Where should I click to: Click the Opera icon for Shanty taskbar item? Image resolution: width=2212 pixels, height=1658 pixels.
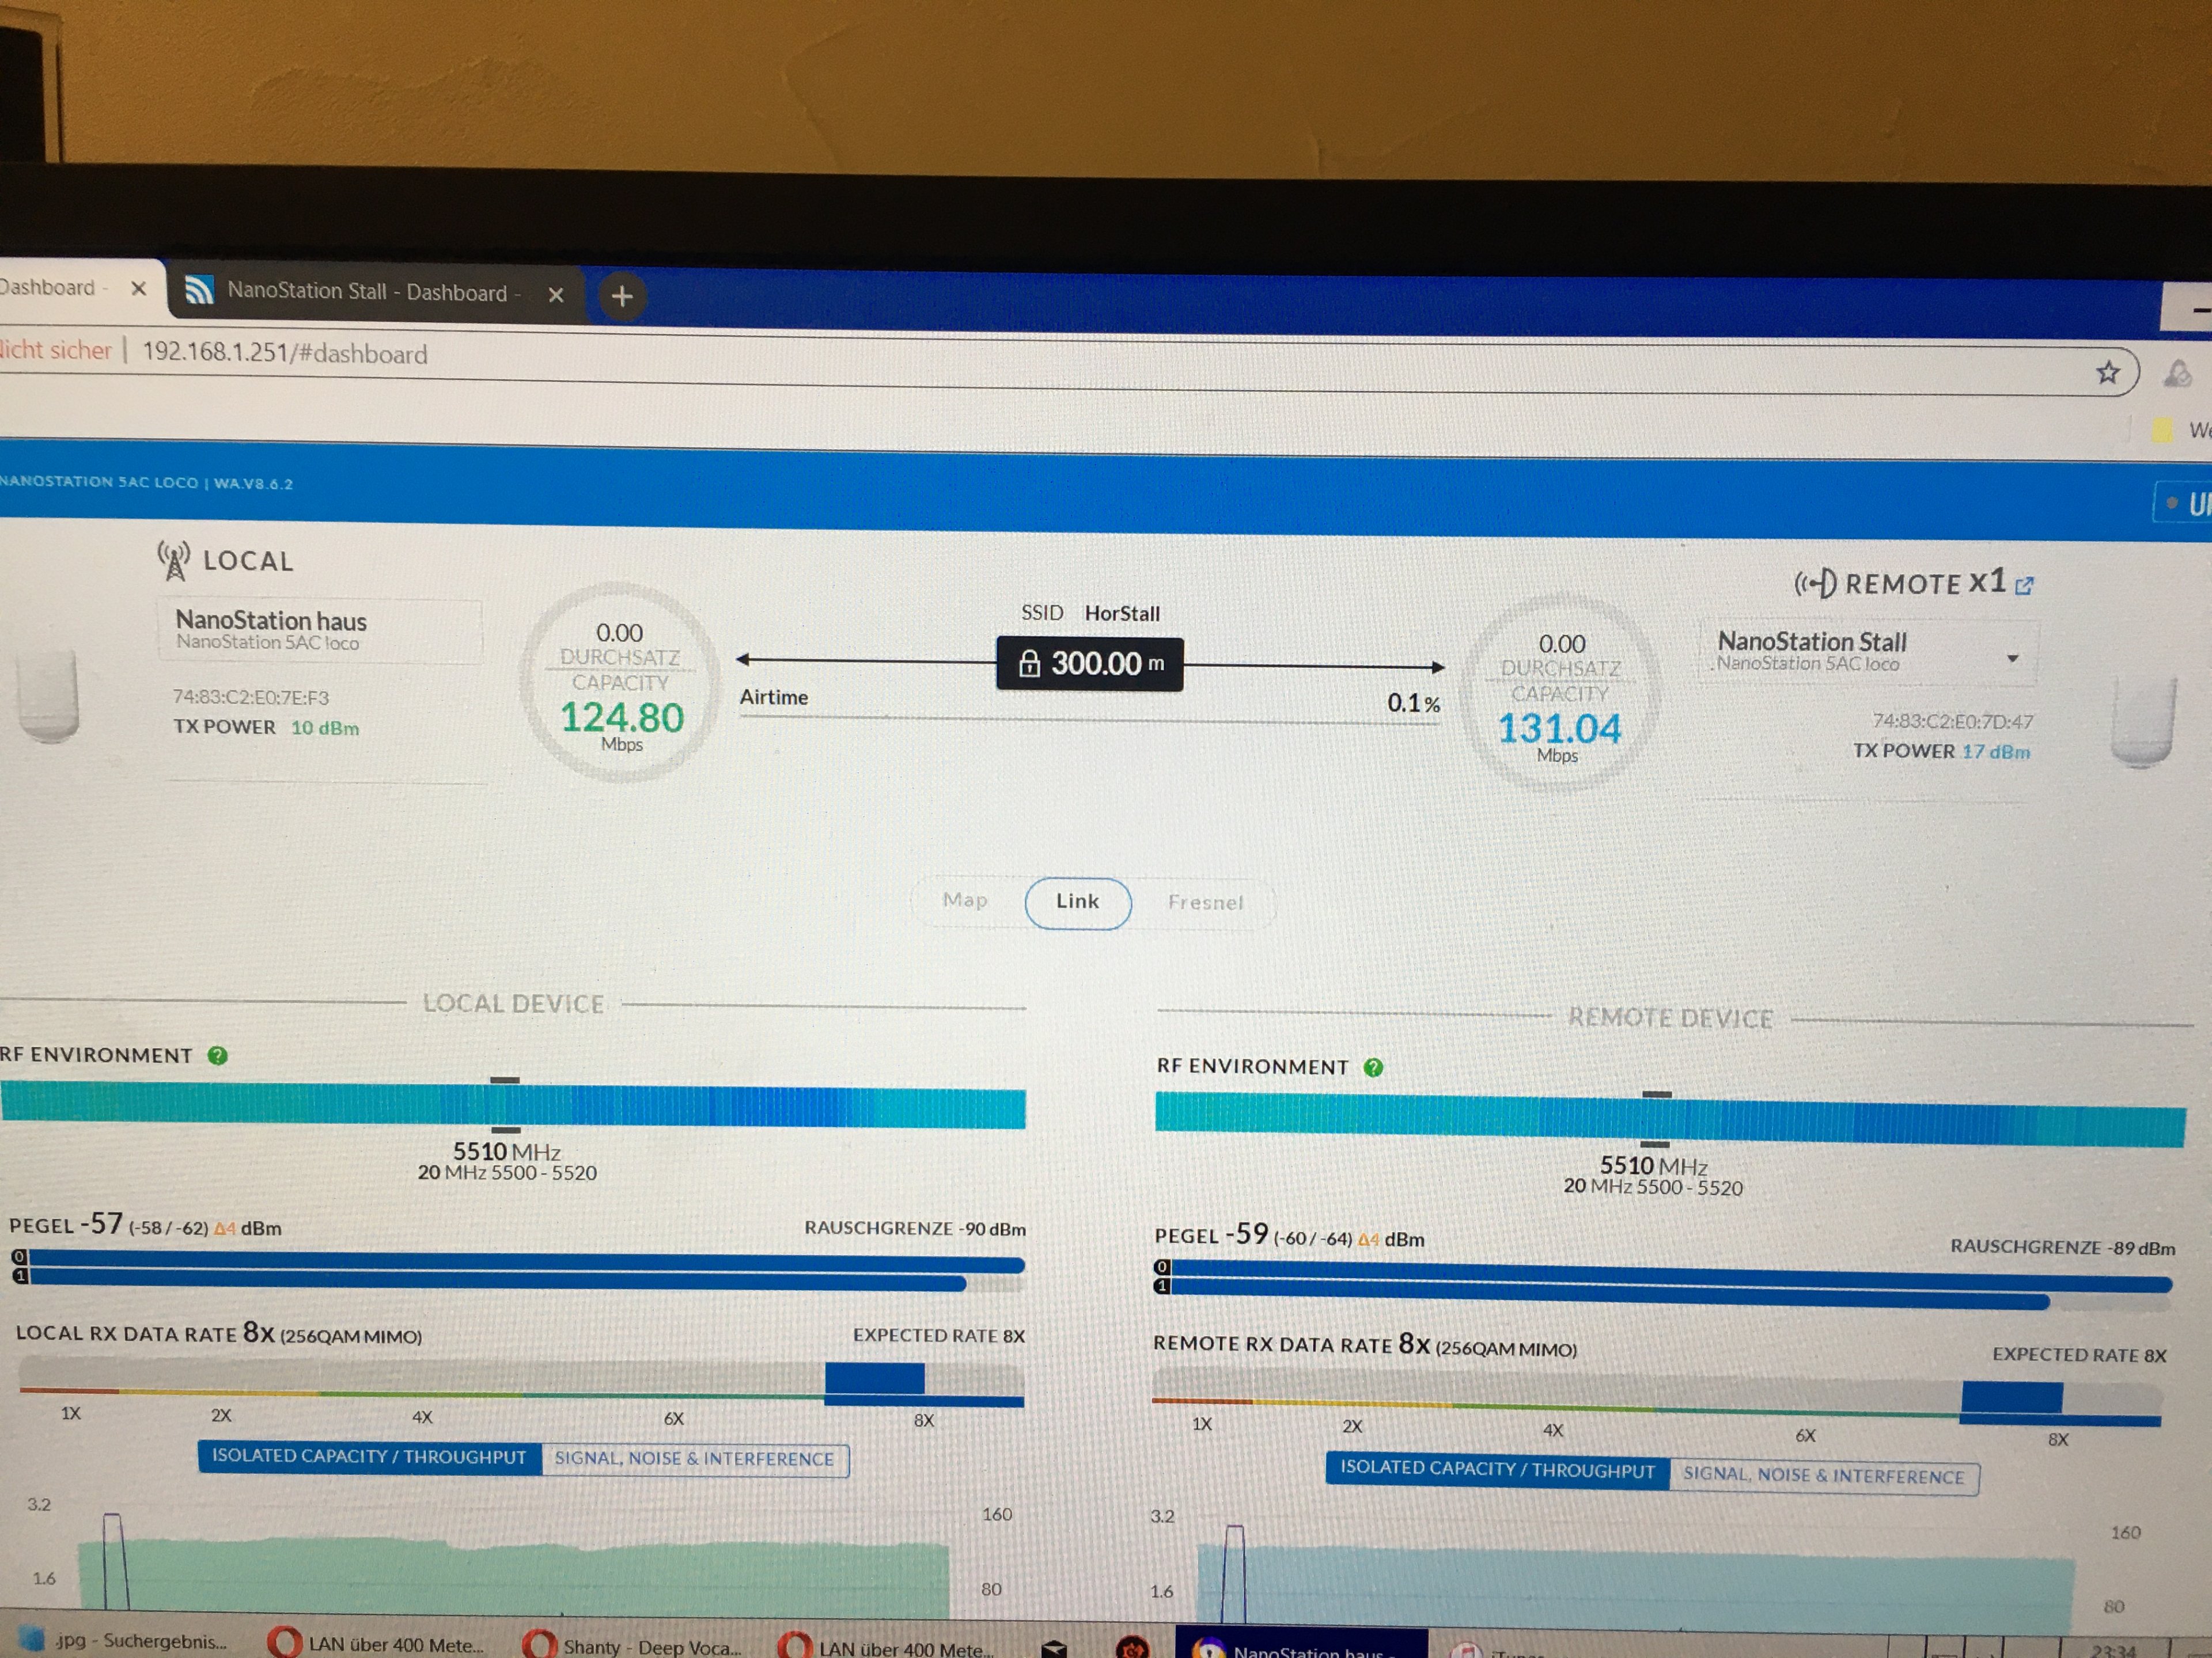540,1644
